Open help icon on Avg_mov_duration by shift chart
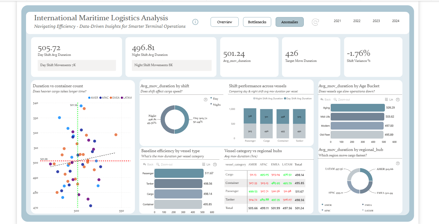The image size is (439, 224). (x=205, y=99)
